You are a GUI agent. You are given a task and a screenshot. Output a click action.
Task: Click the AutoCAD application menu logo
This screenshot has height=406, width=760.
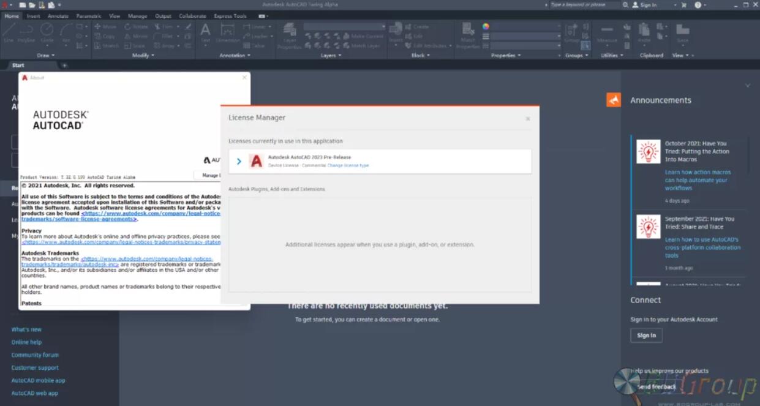(4, 5)
